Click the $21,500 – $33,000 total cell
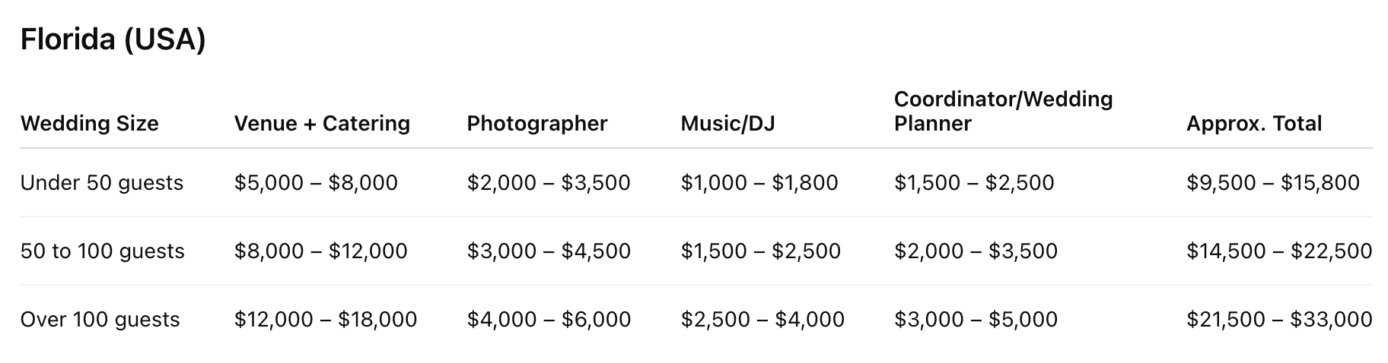Screen dimensions: 1388x363 (x=1278, y=320)
